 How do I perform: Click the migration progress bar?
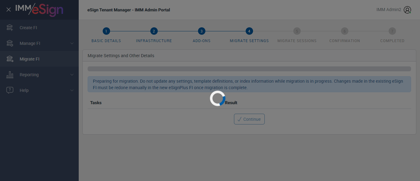click(249, 69)
